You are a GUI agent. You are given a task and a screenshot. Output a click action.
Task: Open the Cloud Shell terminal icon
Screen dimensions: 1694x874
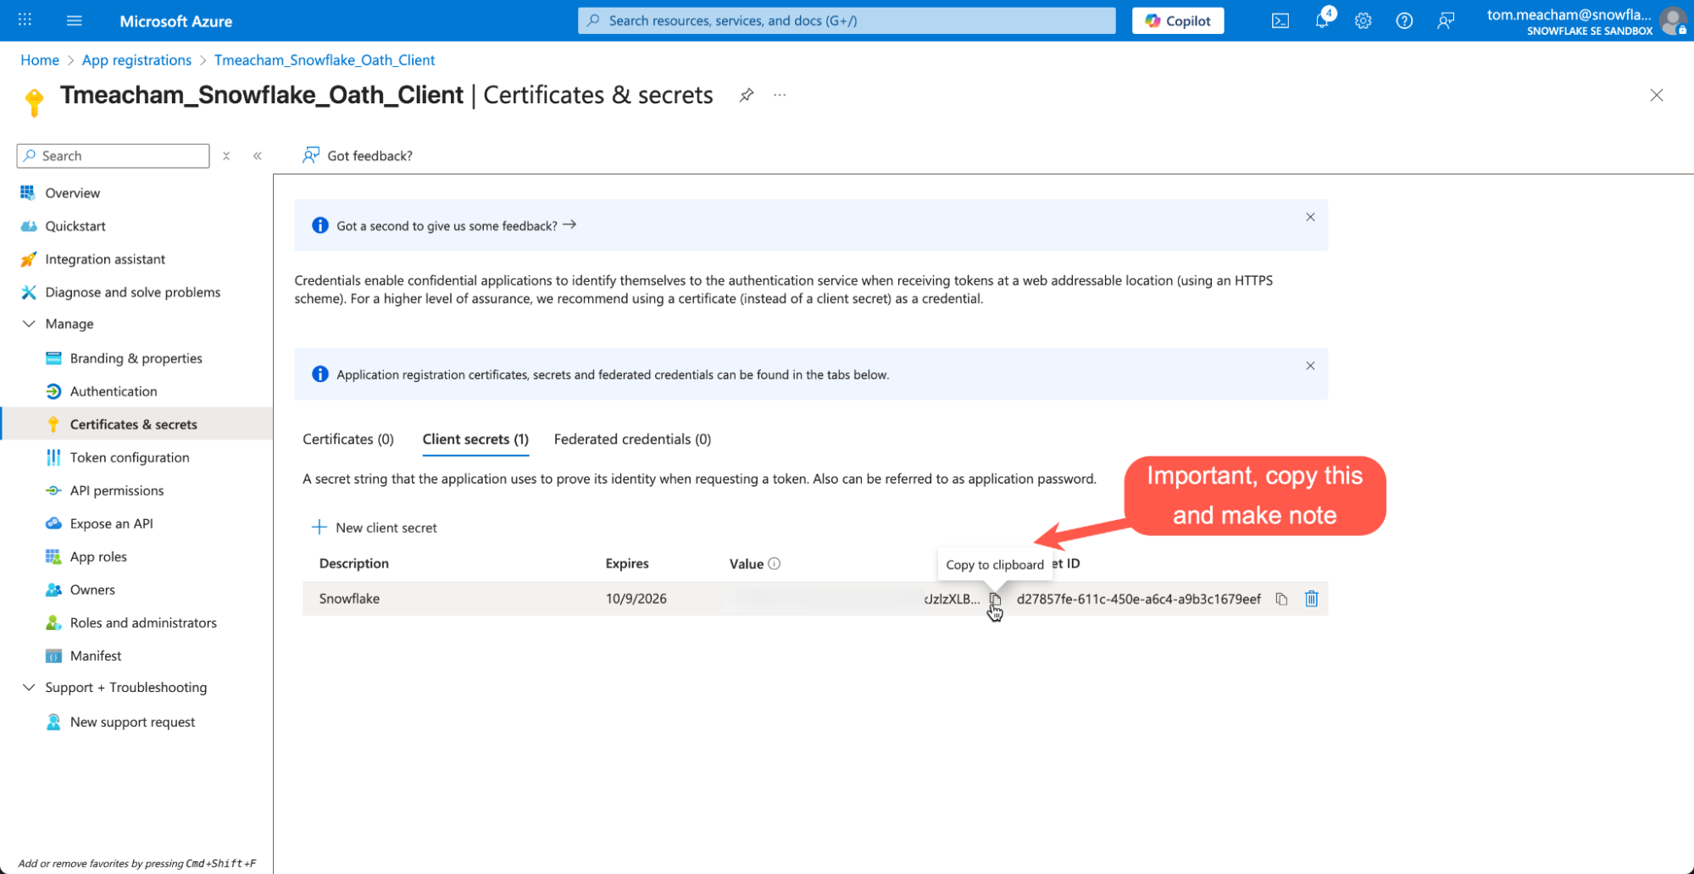(x=1280, y=21)
